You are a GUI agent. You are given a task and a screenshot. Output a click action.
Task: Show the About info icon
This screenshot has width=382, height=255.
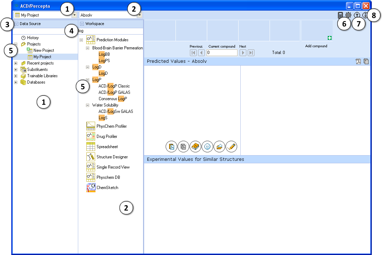[x=365, y=15]
